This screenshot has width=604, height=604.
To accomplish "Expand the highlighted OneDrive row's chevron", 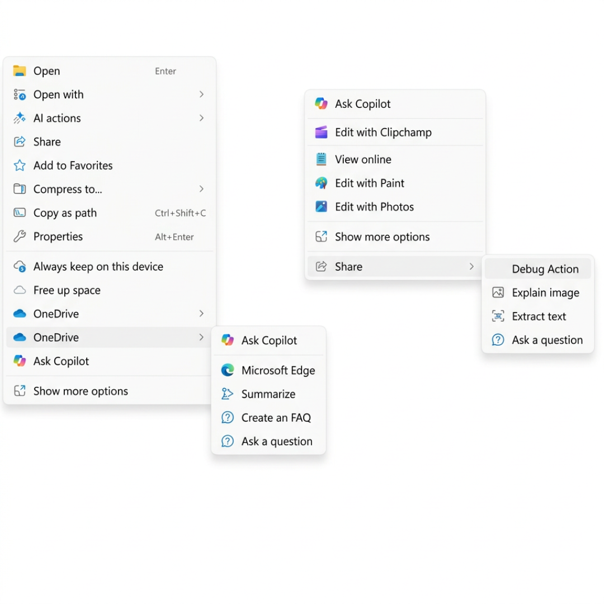I will pos(201,337).
